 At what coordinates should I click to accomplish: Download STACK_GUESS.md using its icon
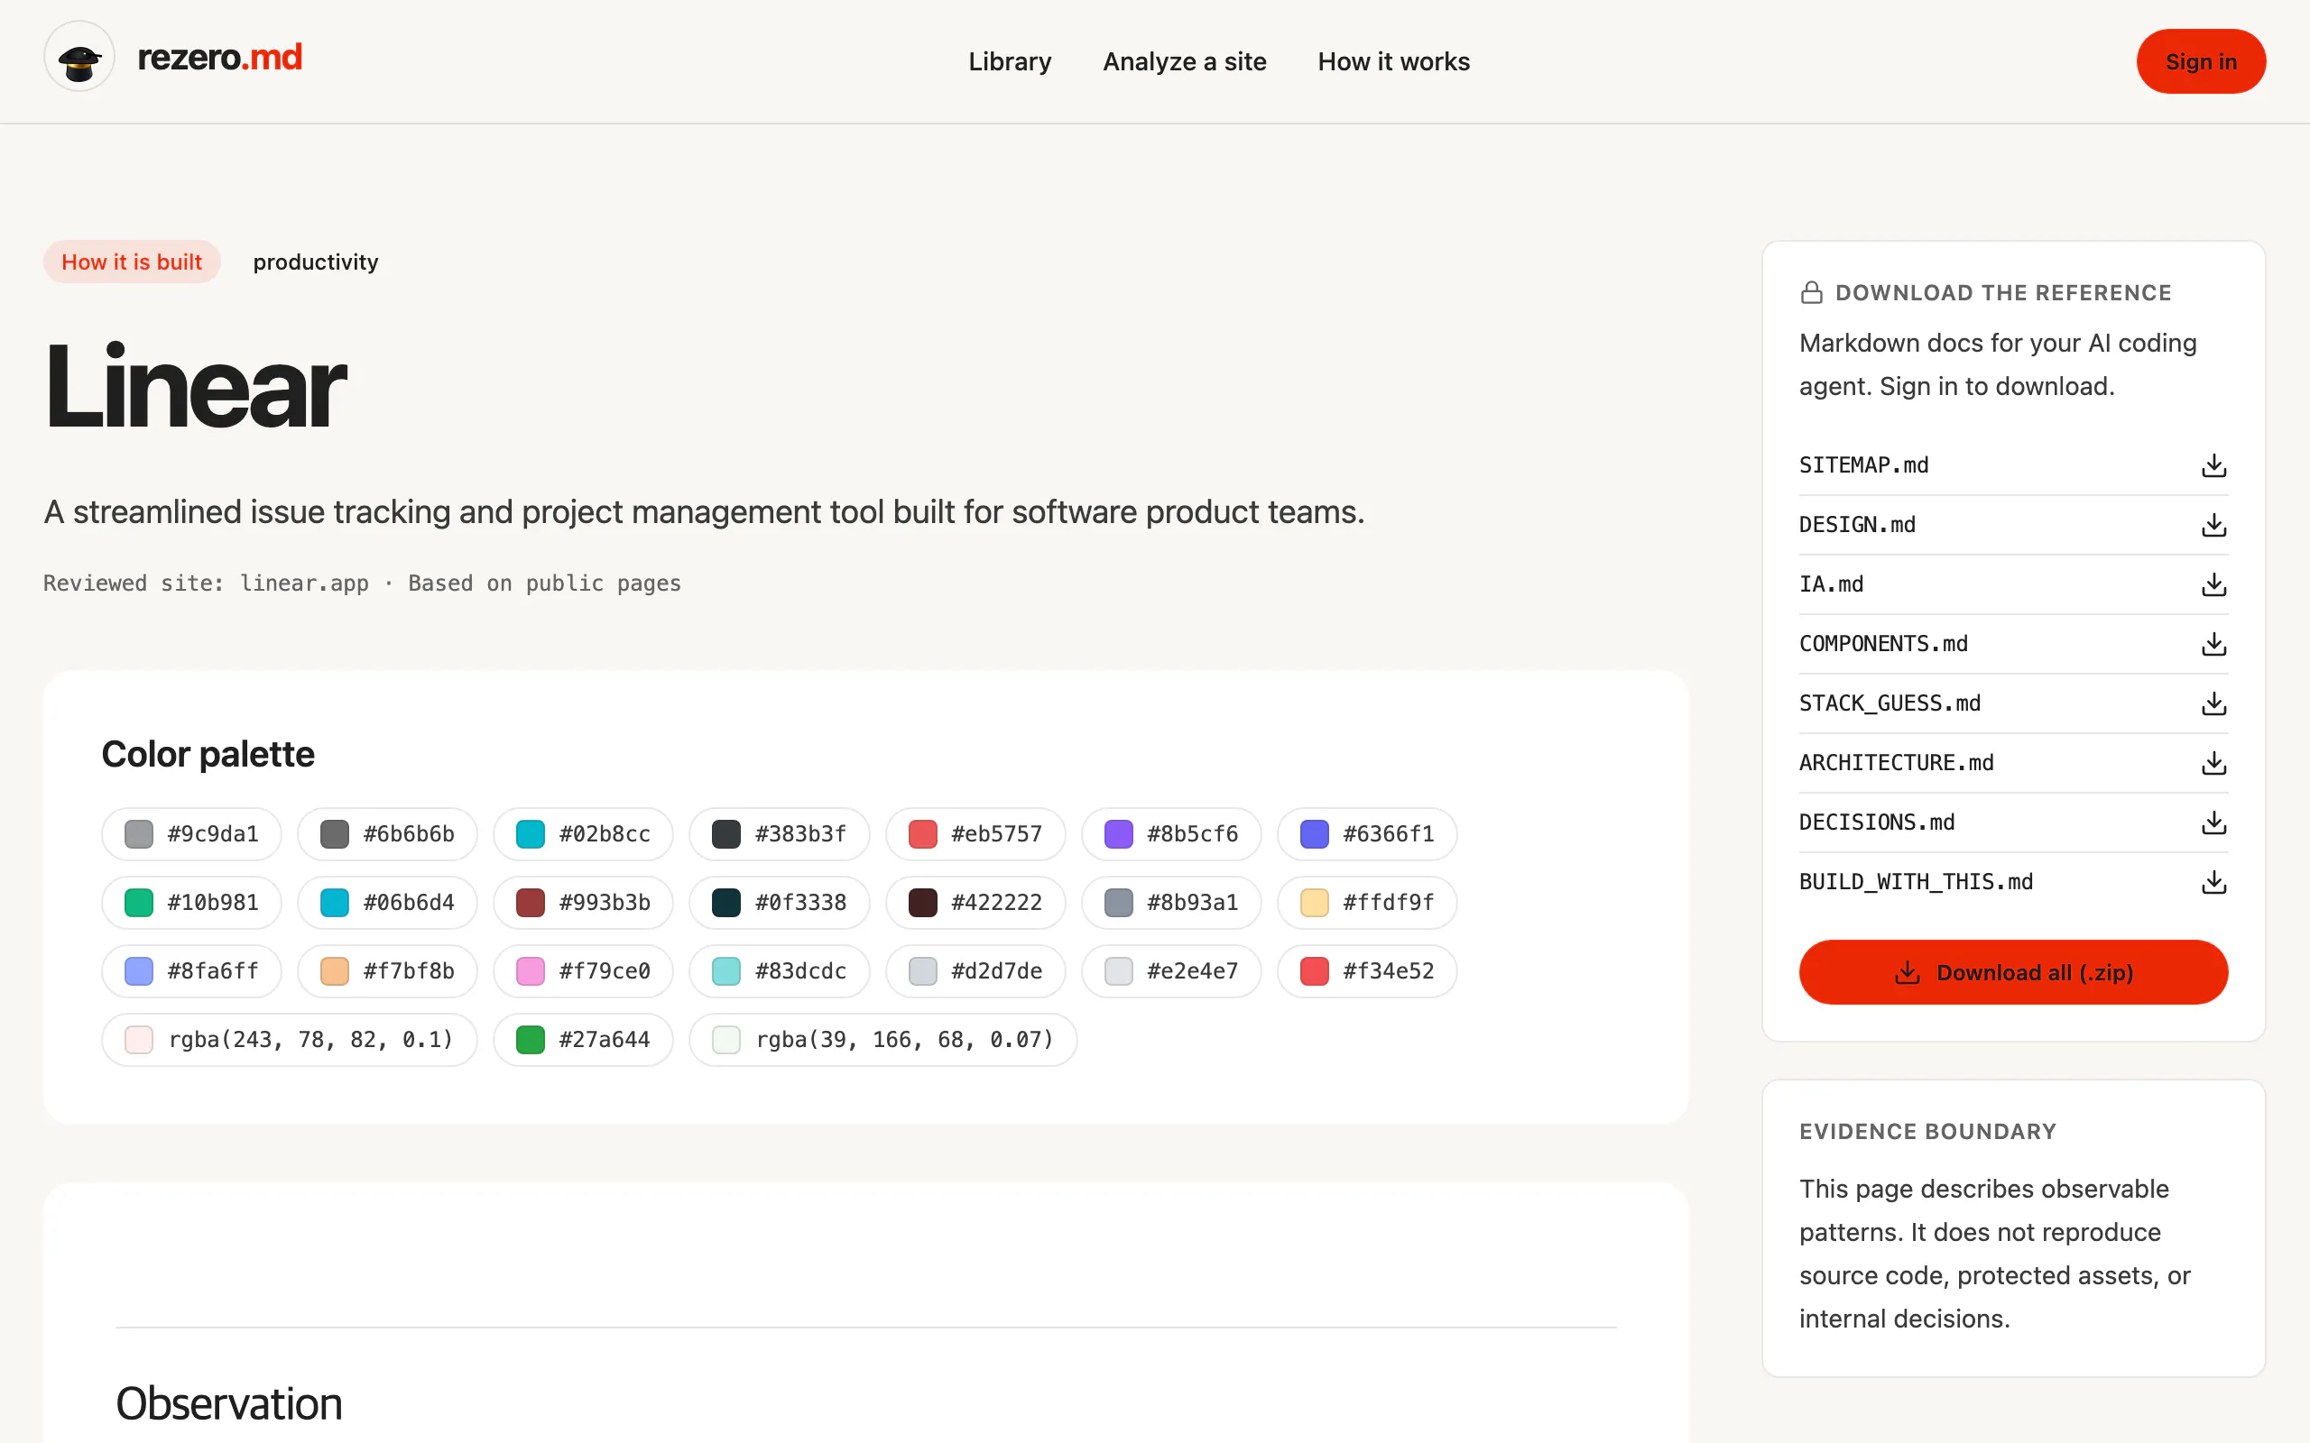pos(2213,703)
